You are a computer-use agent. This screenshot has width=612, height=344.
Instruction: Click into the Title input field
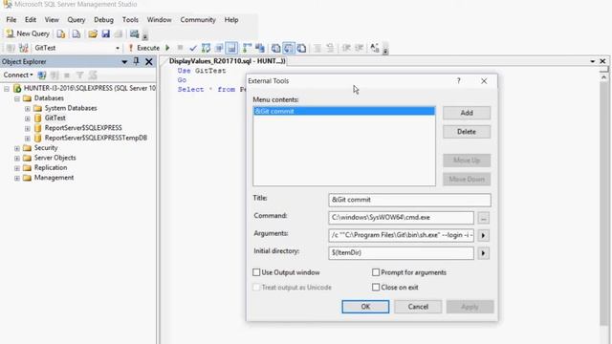(409, 200)
